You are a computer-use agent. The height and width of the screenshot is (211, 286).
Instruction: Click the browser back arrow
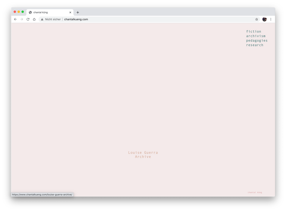click(x=15, y=19)
